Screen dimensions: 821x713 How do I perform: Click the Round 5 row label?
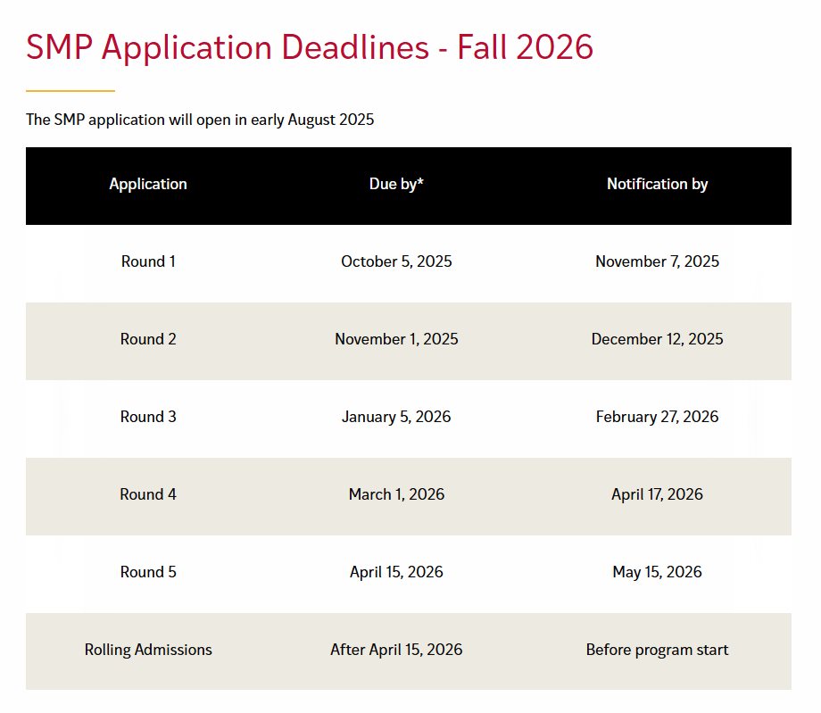coord(148,571)
